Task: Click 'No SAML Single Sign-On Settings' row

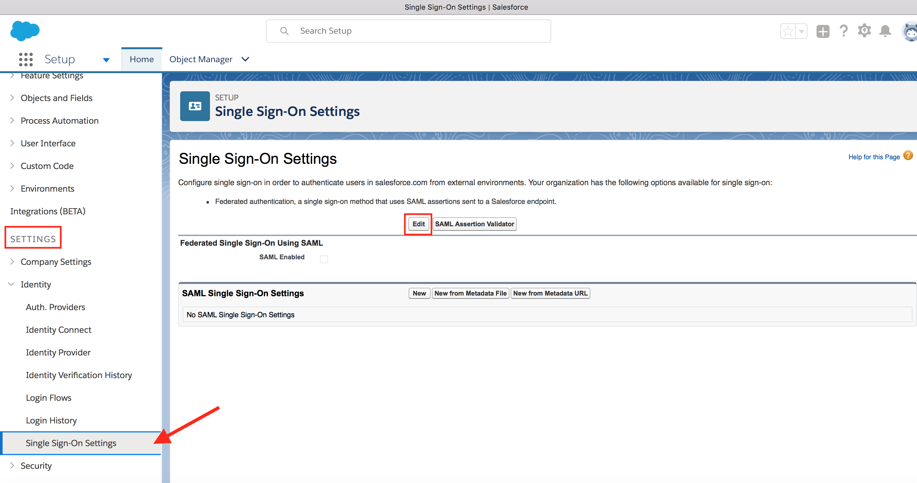Action: pyautogui.click(x=547, y=315)
